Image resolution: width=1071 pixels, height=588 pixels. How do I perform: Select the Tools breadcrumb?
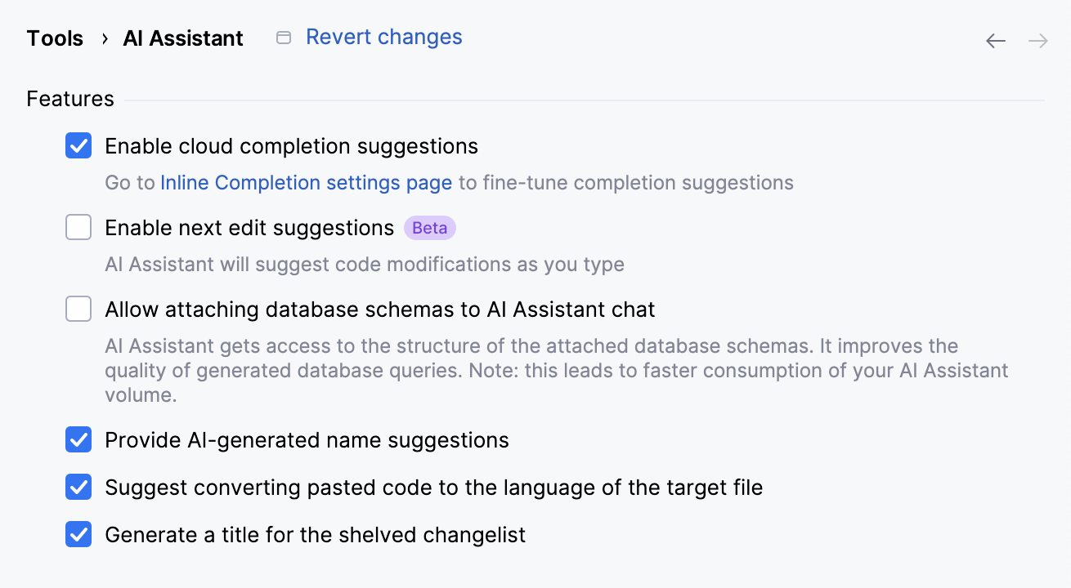54,38
